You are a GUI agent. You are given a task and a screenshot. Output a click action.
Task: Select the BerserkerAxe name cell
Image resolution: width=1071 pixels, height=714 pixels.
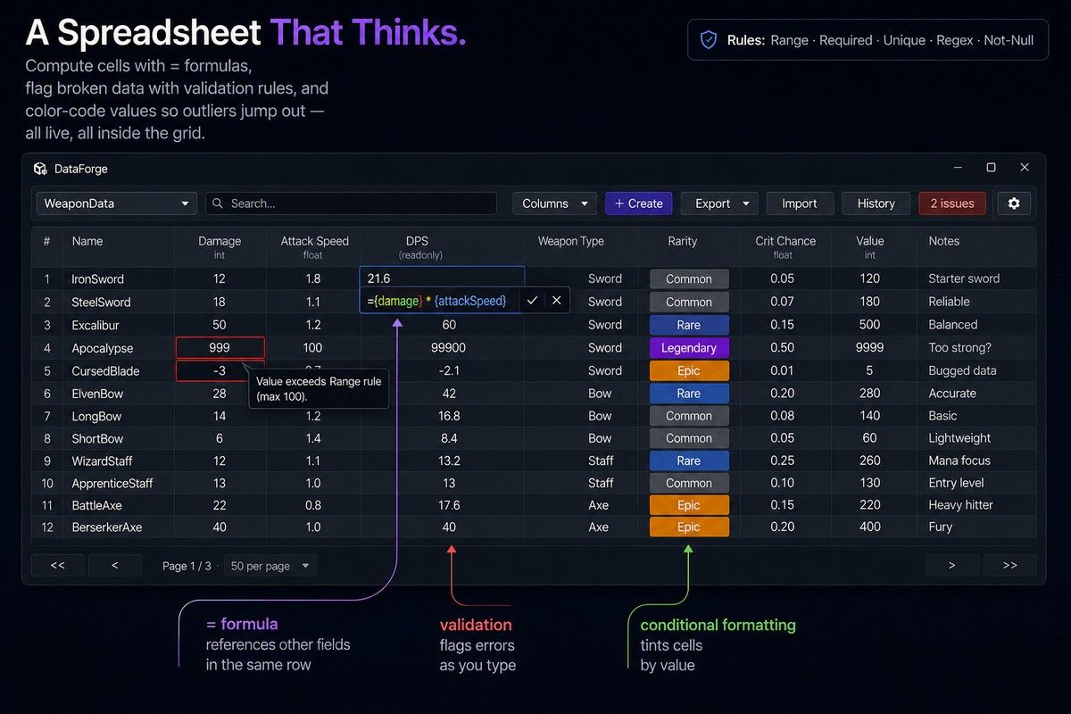(107, 527)
